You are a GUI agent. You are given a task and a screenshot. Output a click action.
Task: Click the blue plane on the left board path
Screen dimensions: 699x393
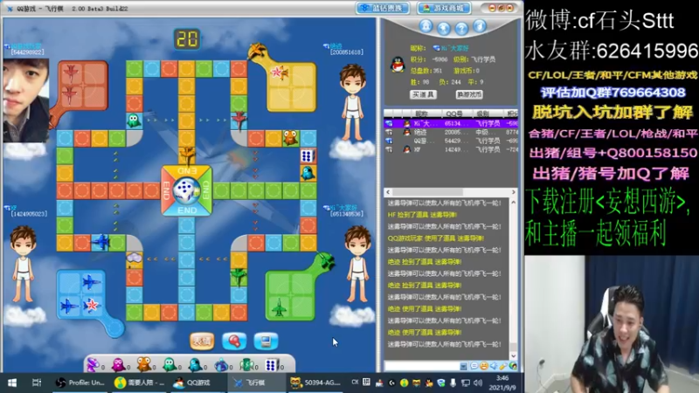(101, 242)
